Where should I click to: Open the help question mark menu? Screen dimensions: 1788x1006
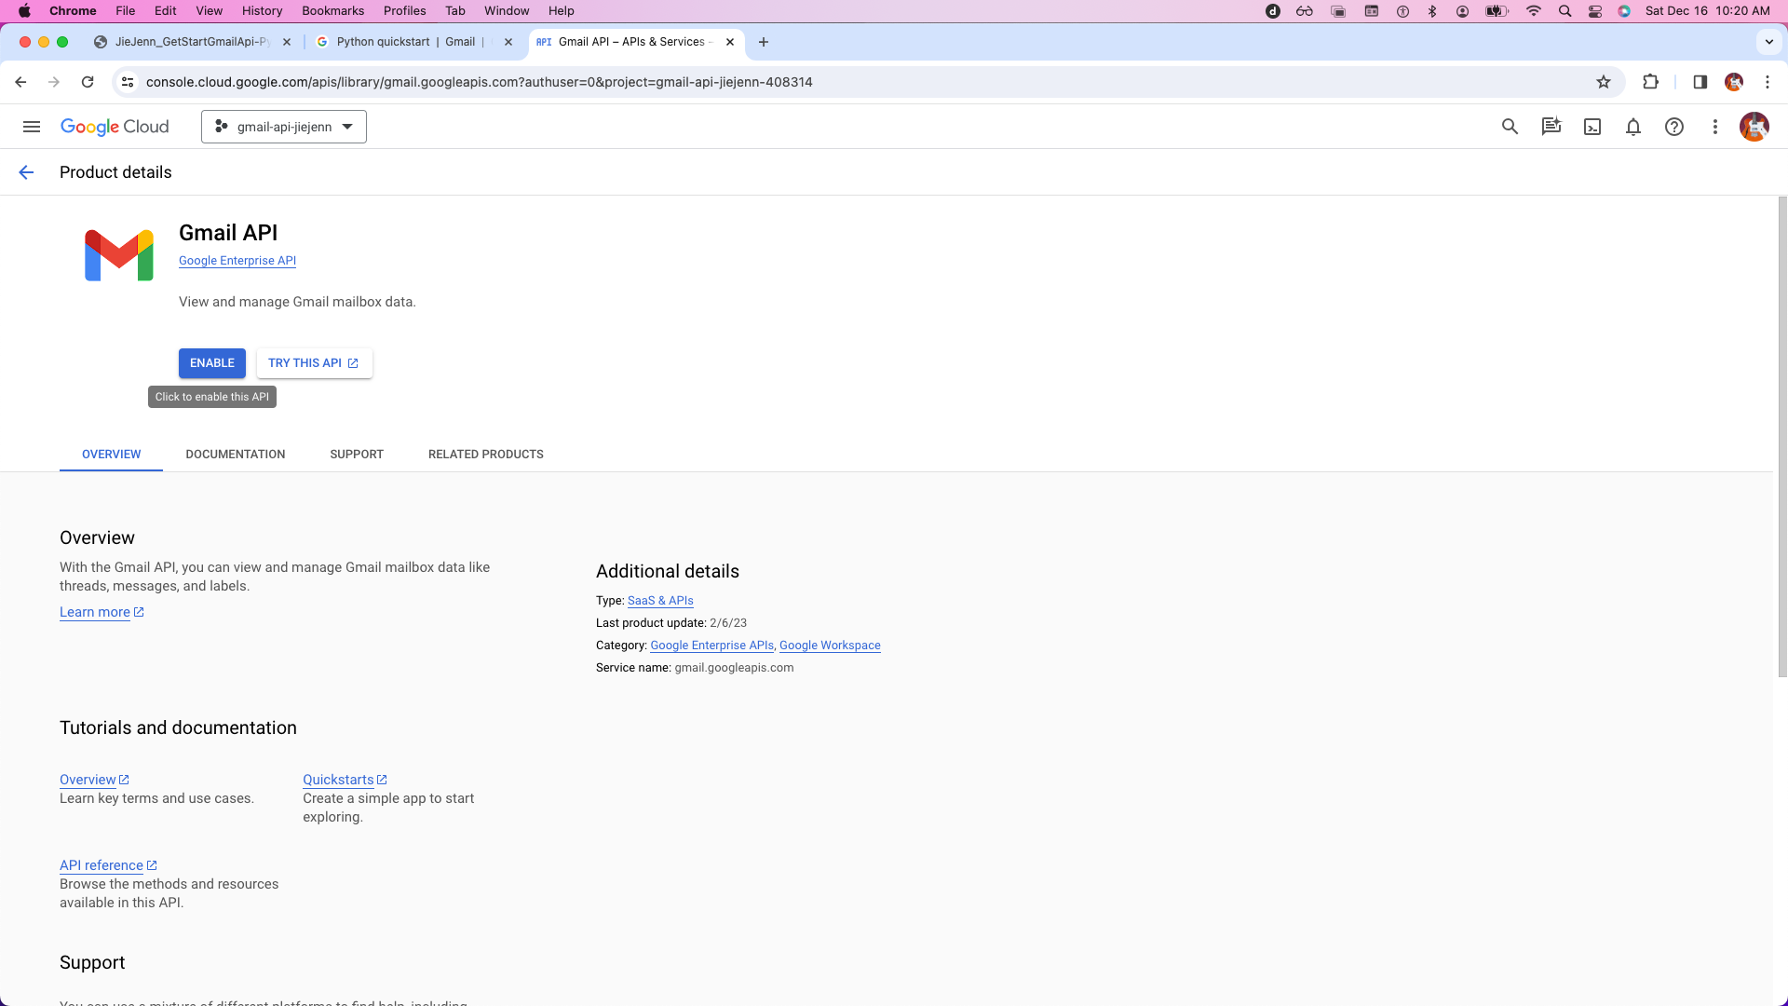point(1674,127)
